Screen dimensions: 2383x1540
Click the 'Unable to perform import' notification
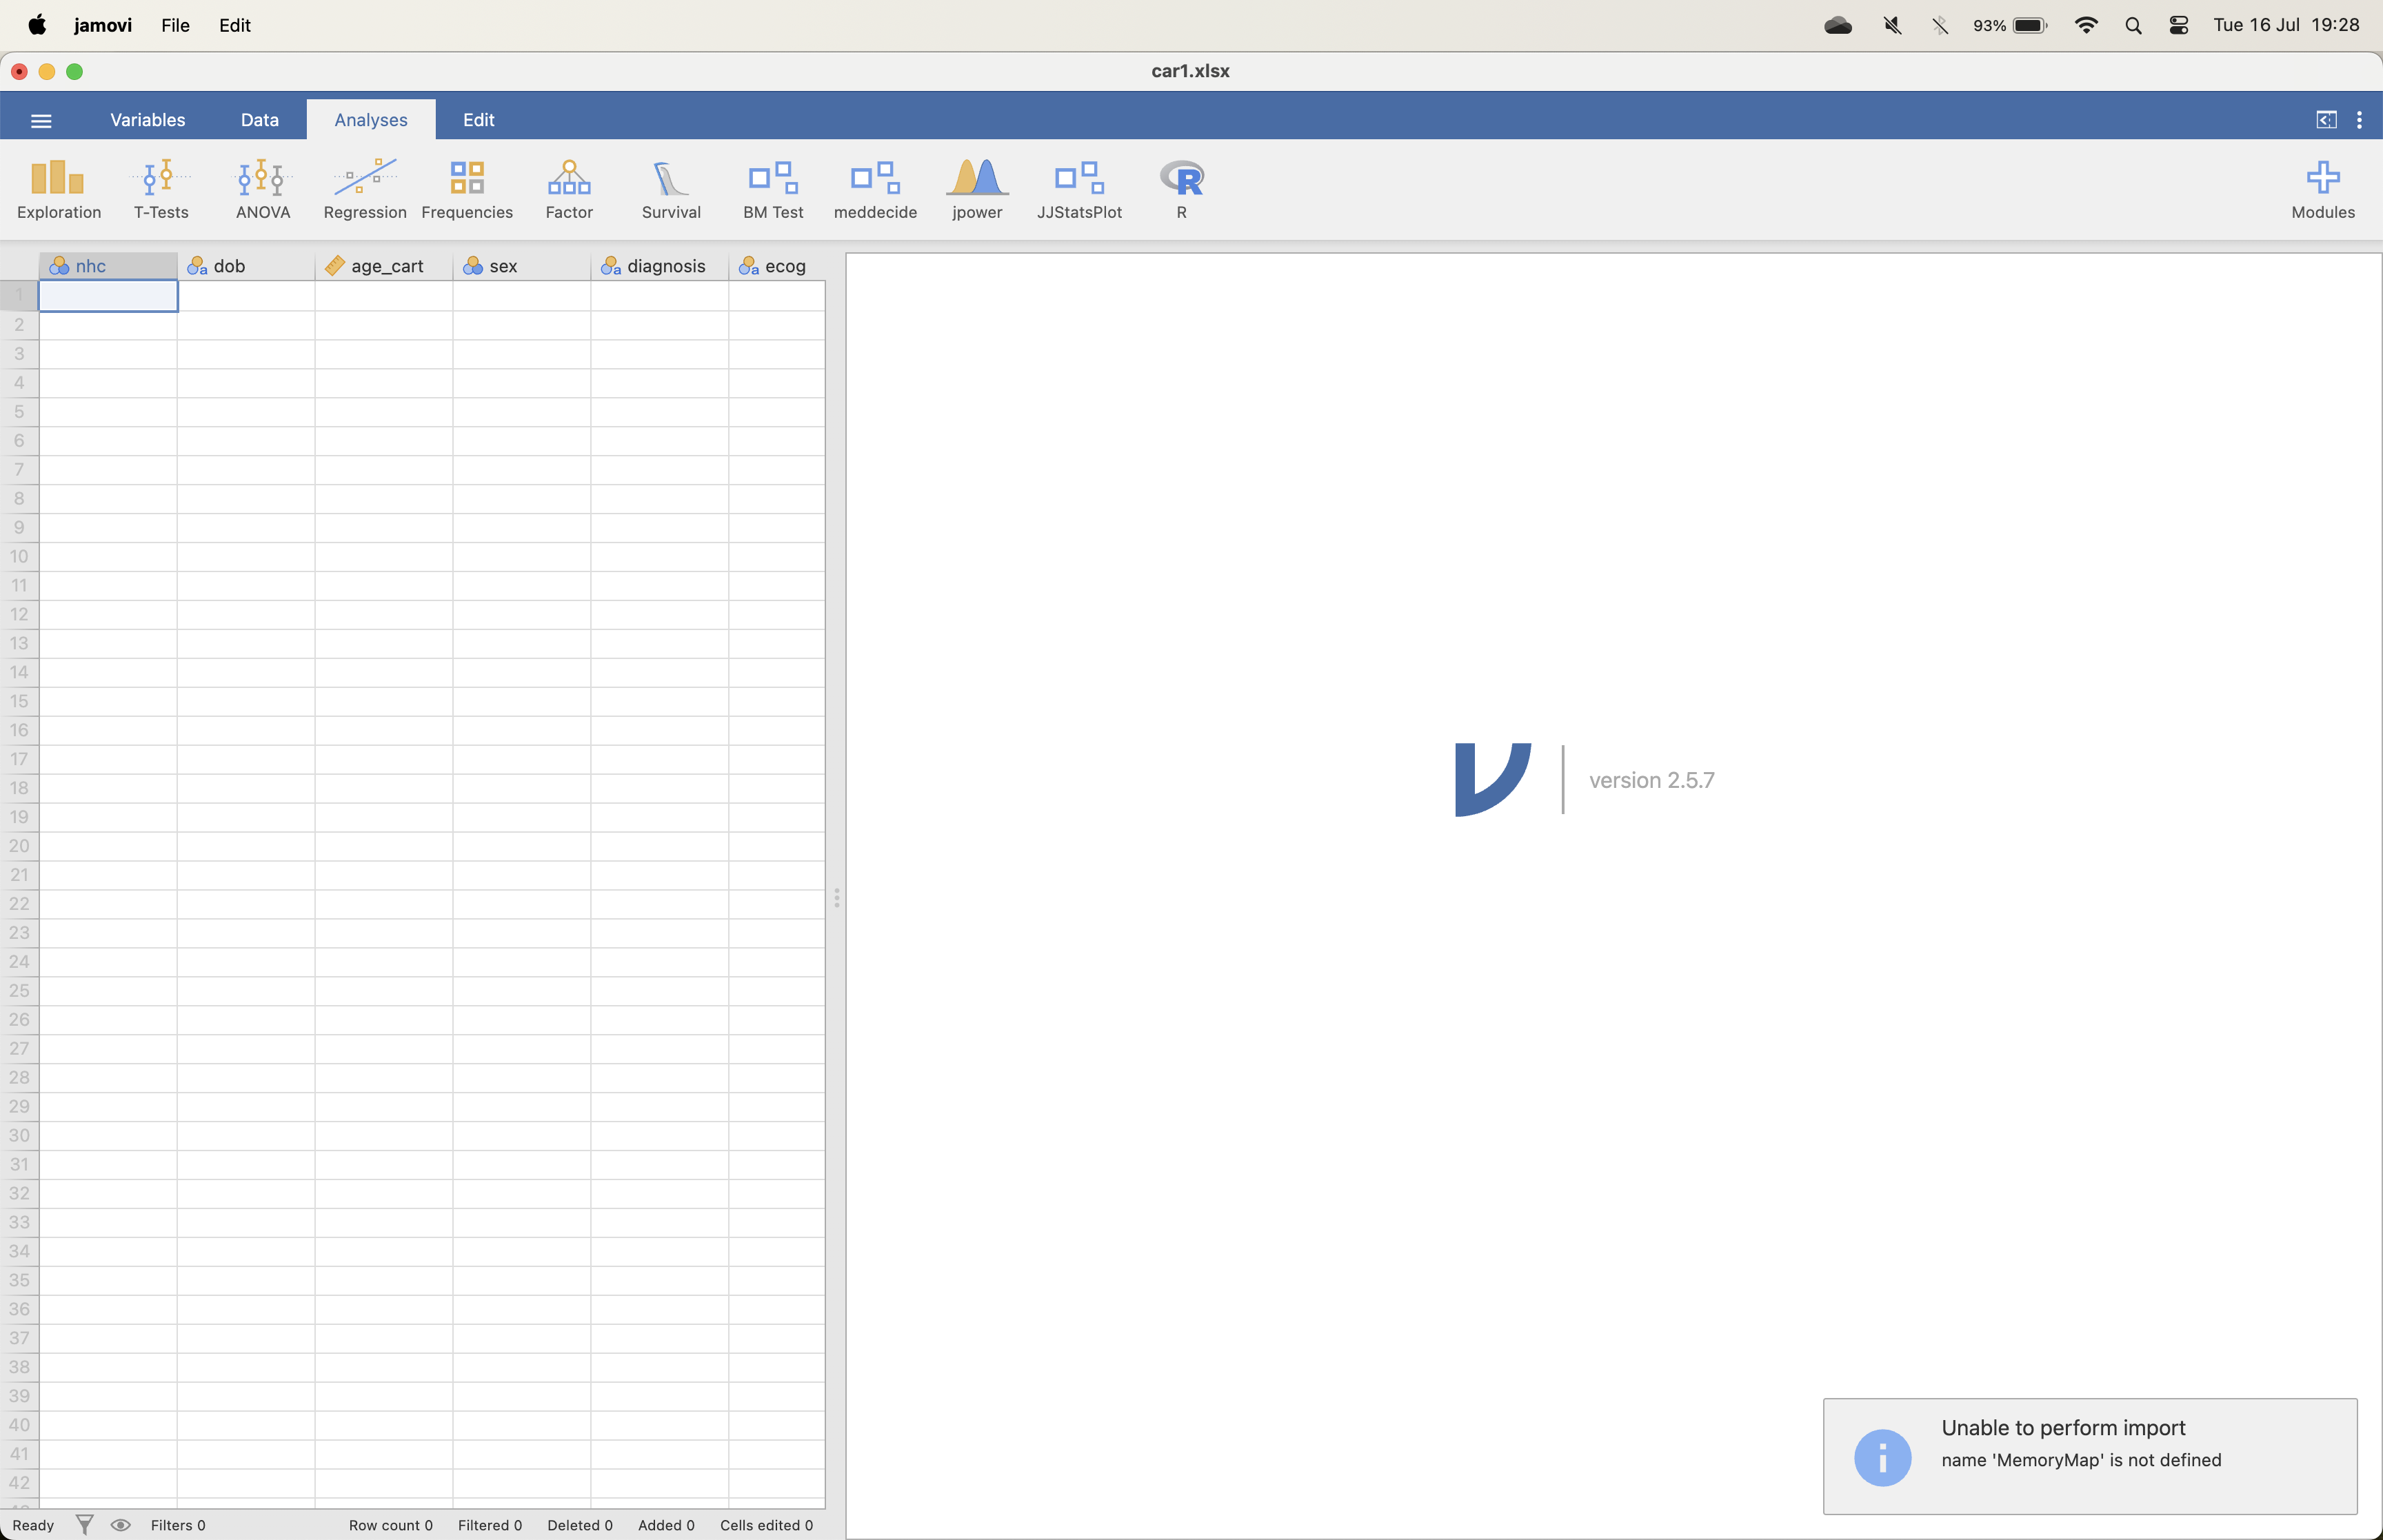[2089, 1456]
